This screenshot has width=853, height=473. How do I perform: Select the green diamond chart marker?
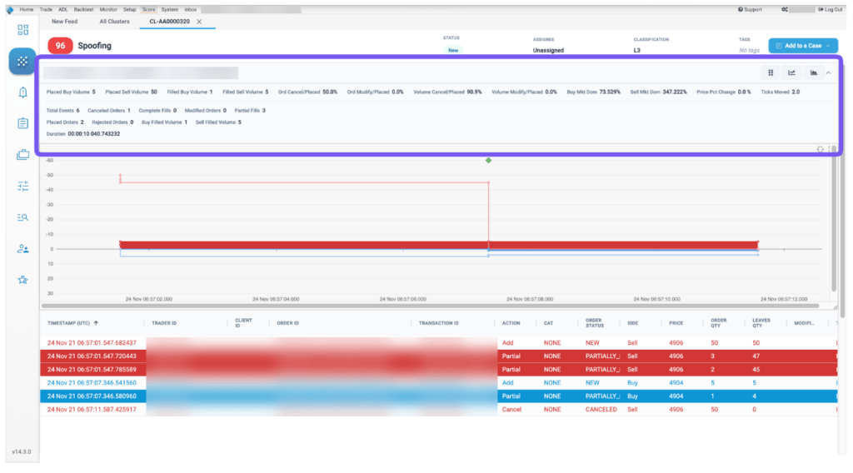(x=488, y=161)
